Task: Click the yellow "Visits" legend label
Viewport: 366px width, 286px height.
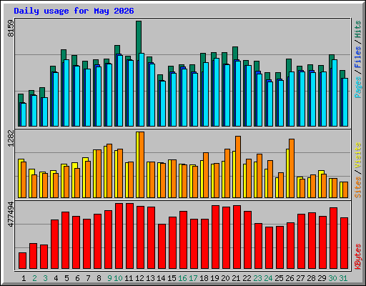Action: coord(357,155)
